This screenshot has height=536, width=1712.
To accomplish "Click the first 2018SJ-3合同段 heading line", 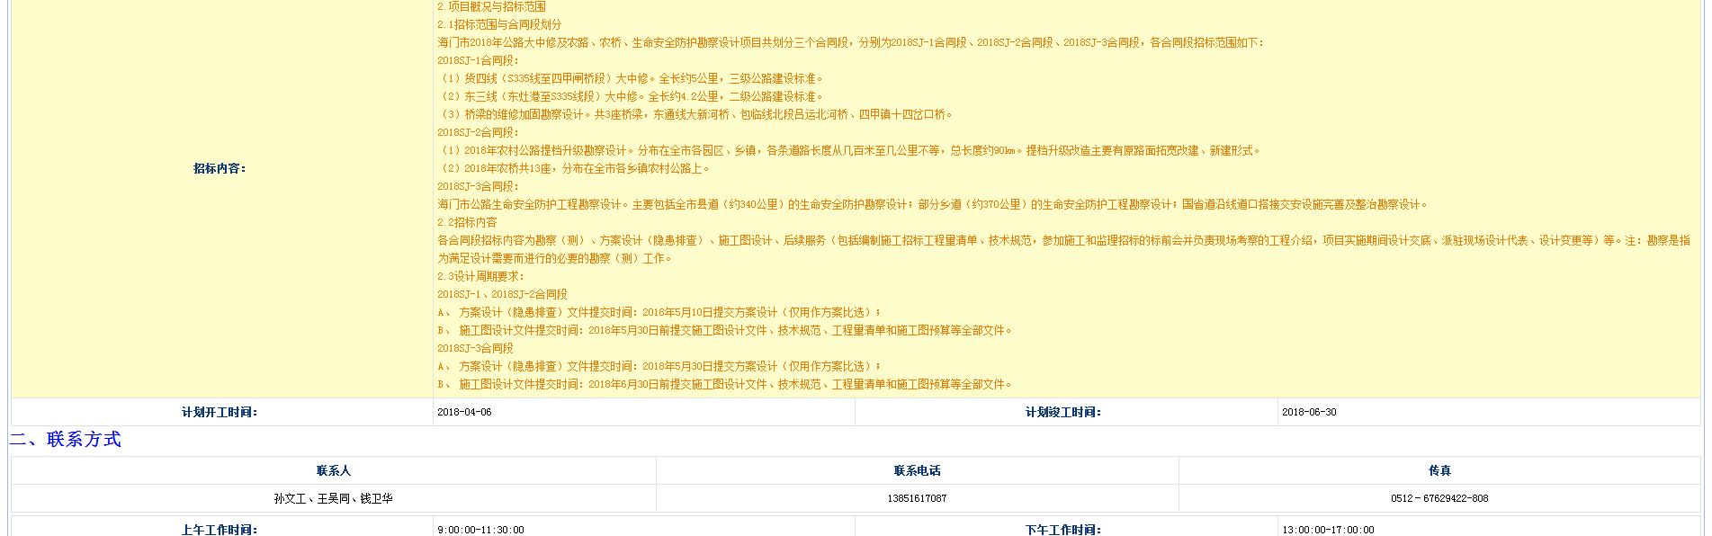I will 478,186.
